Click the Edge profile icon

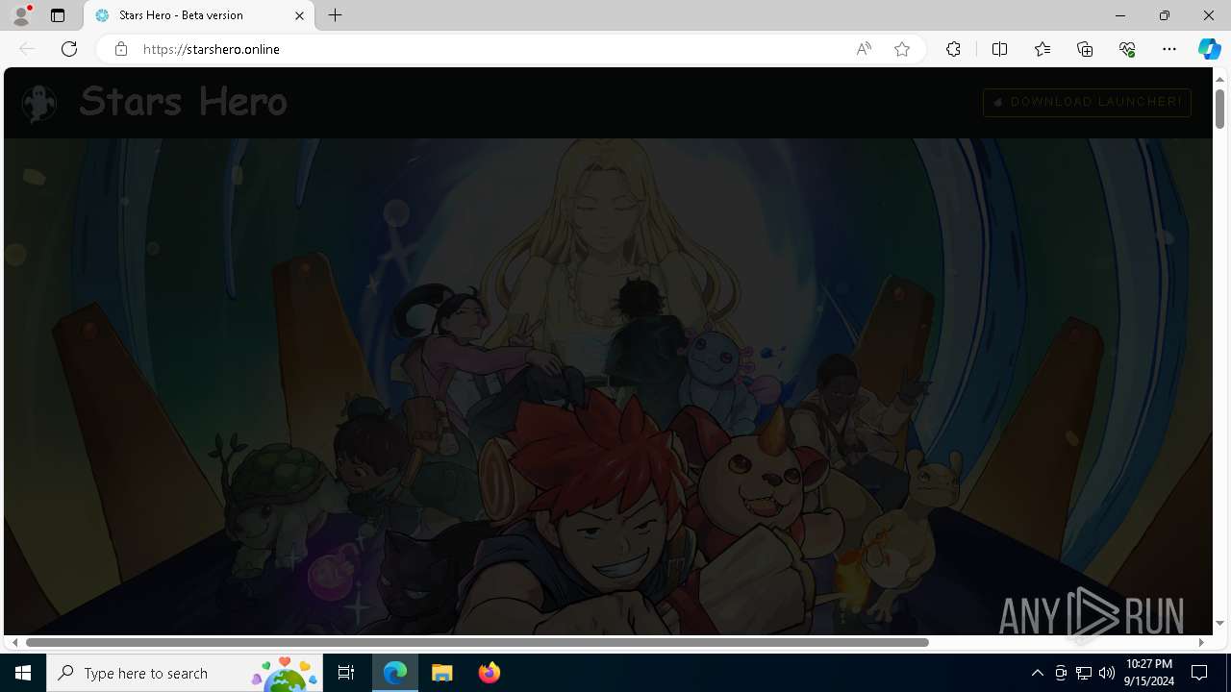[21, 15]
